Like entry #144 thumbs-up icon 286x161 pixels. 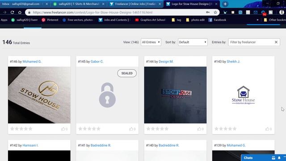(x=199, y=129)
